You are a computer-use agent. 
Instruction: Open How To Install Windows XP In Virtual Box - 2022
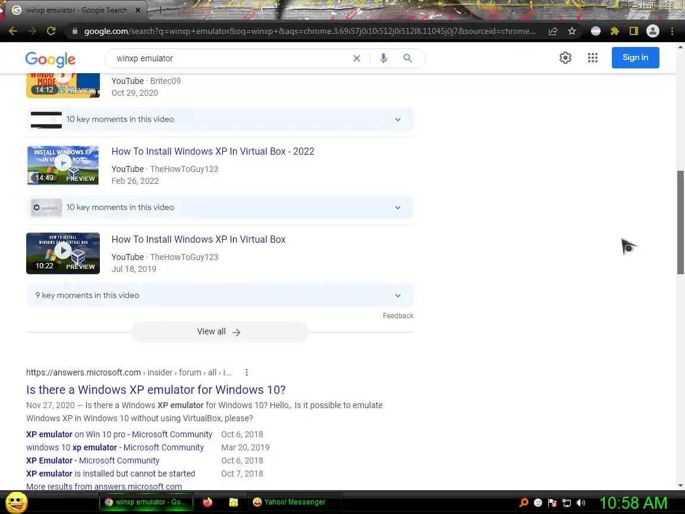(x=213, y=151)
